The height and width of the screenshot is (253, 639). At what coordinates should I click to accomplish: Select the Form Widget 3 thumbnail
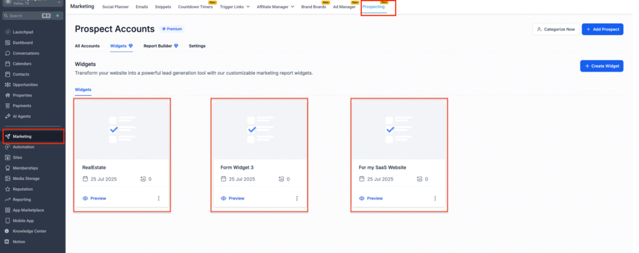(x=260, y=130)
